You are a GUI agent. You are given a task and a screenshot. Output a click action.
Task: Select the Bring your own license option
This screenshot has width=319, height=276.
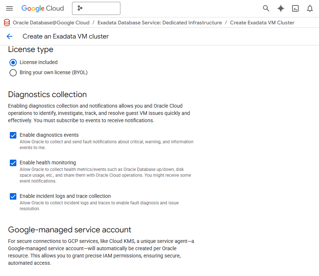point(13,73)
